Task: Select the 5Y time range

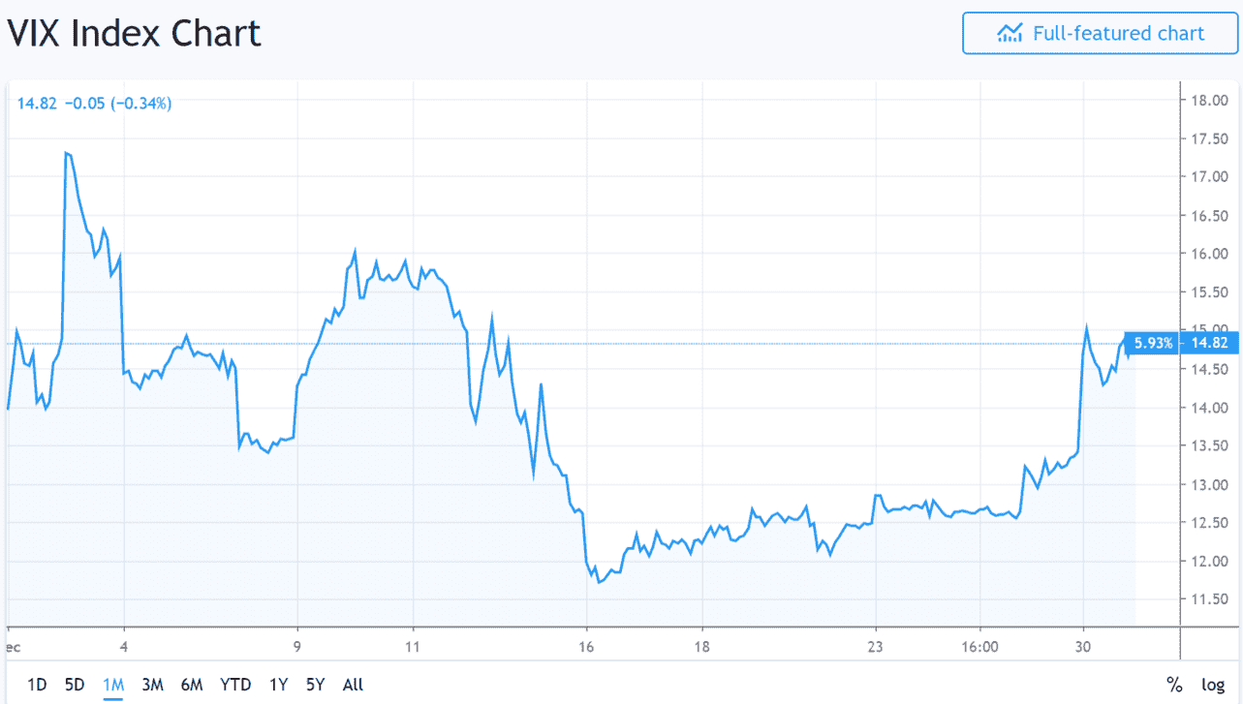Action: 316,685
